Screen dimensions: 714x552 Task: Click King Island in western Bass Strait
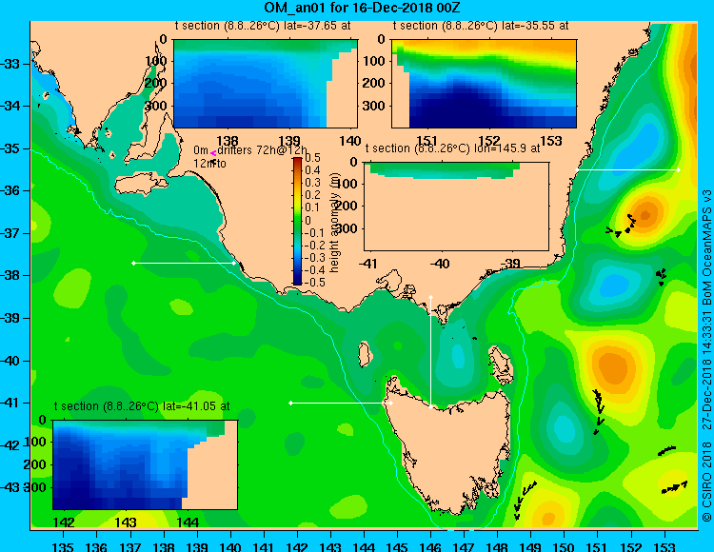coord(365,354)
